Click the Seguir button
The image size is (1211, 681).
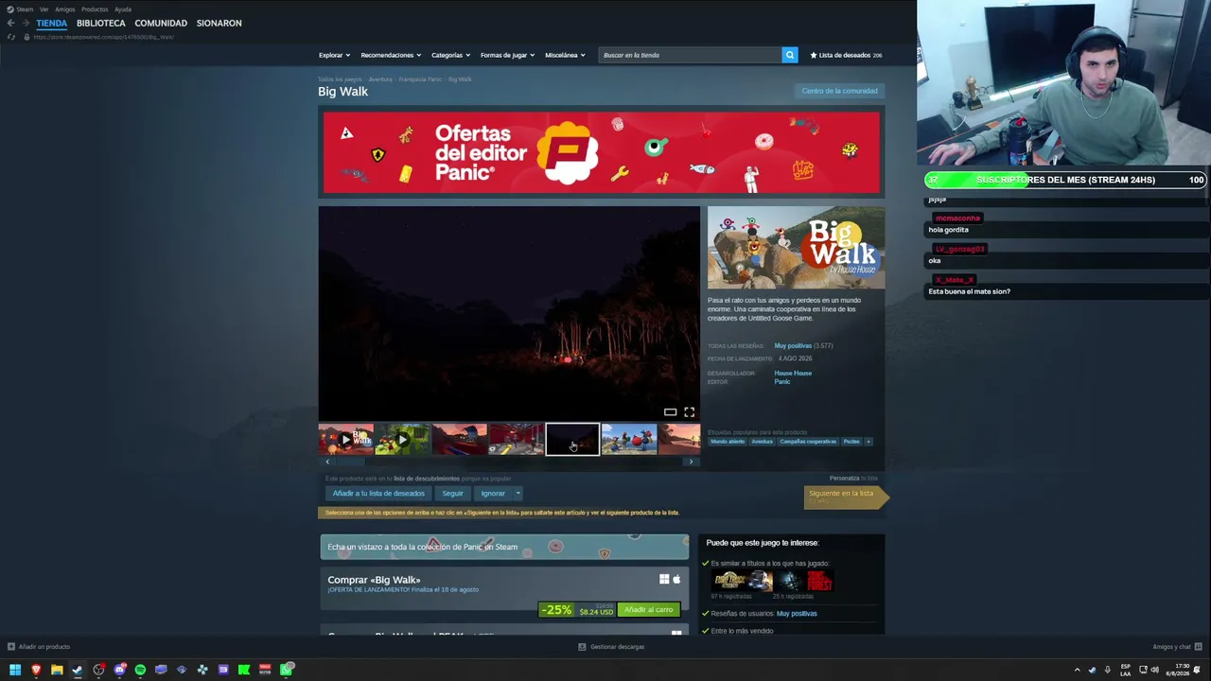[x=453, y=494]
